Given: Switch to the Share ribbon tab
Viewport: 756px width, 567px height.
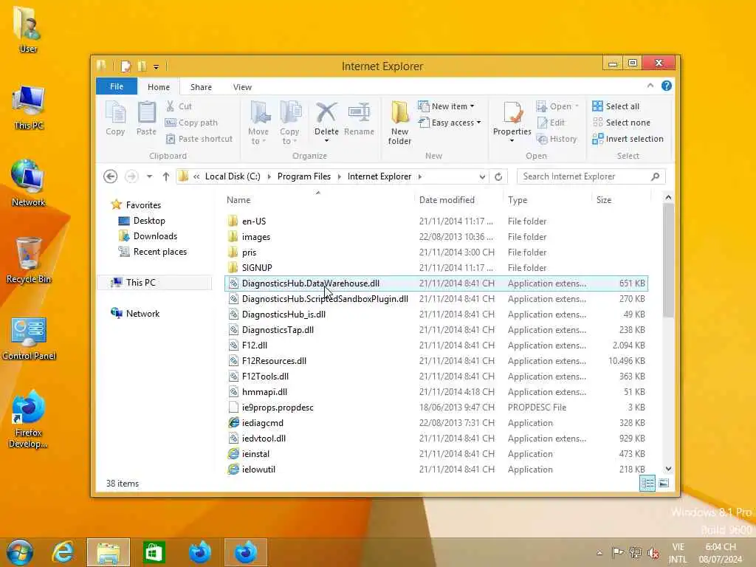Looking at the screenshot, I should [x=201, y=87].
